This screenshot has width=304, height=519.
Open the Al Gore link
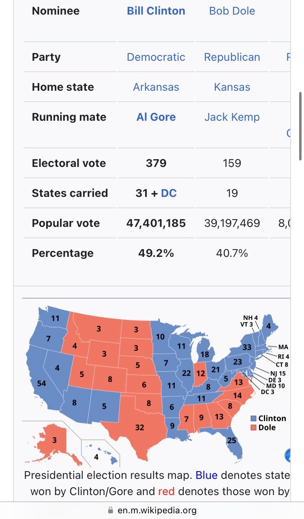[x=156, y=117]
